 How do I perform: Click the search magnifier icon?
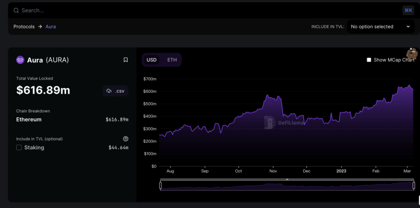tap(16, 10)
